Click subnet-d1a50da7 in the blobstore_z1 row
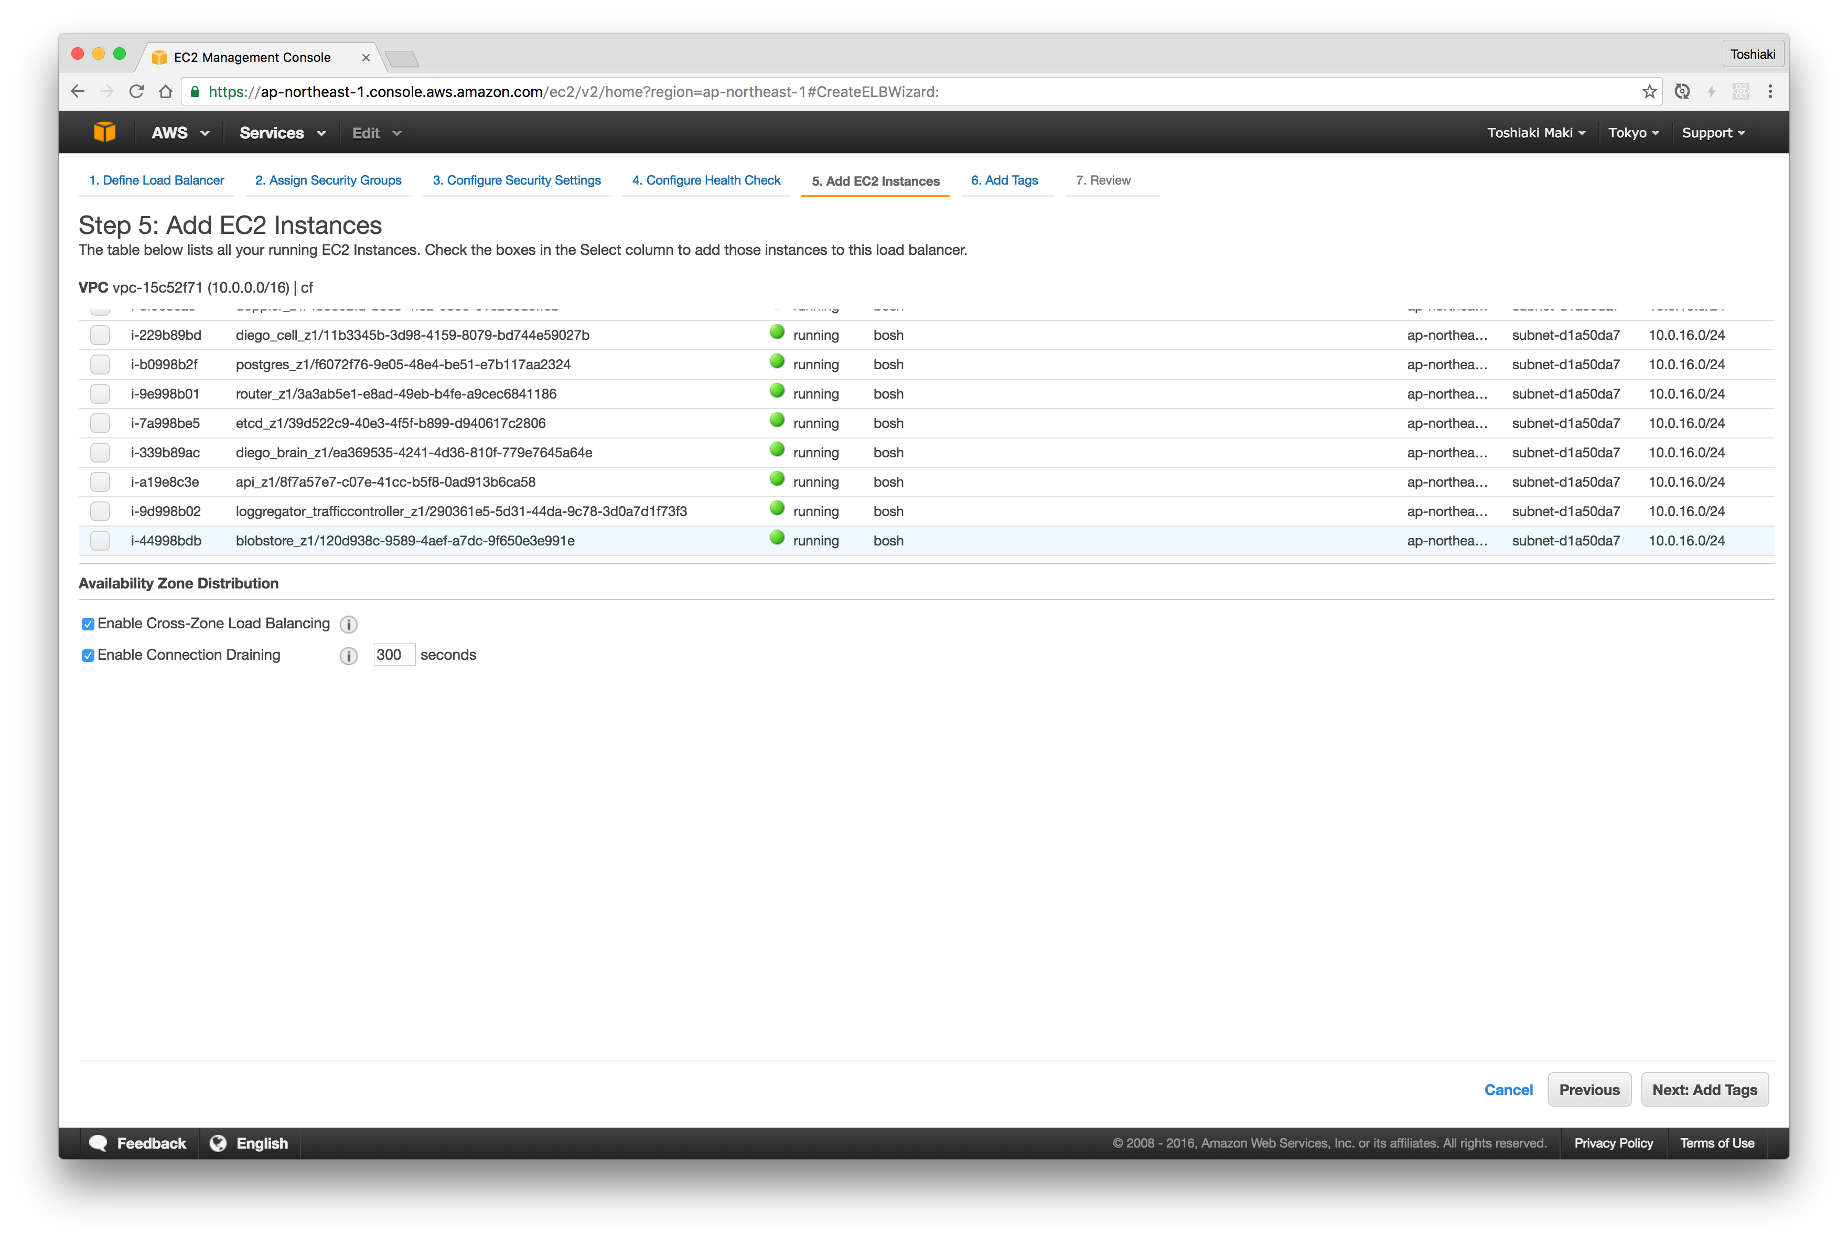Viewport: 1848px width, 1243px height. tap(1565, 540)
